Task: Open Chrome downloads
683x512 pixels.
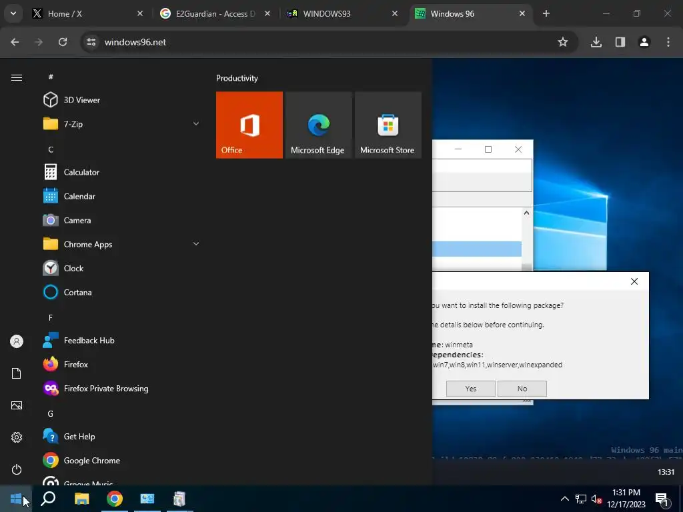Action: pos(596,42)
